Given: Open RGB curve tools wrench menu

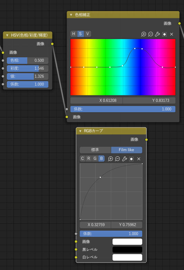Looking at the screenshot, I should [x=124, y=159].
